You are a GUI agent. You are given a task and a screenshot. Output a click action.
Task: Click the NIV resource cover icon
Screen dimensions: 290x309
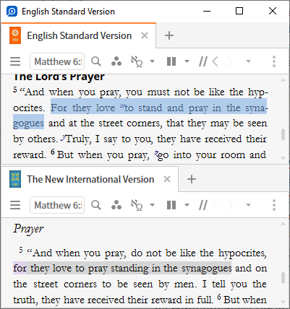[15, 179]
